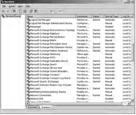
Task: Select Microsoft Exchange System Attendant
Action: click(x=49, y=71)
